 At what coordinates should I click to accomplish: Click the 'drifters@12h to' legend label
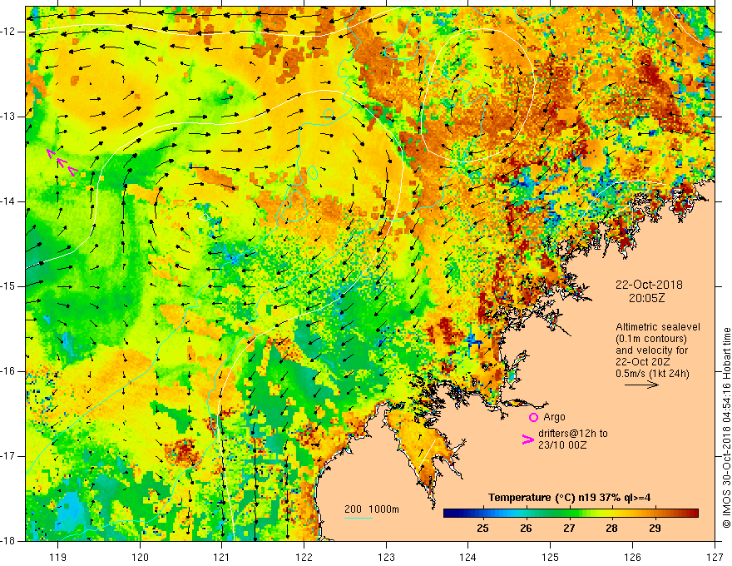coord(573,434)
